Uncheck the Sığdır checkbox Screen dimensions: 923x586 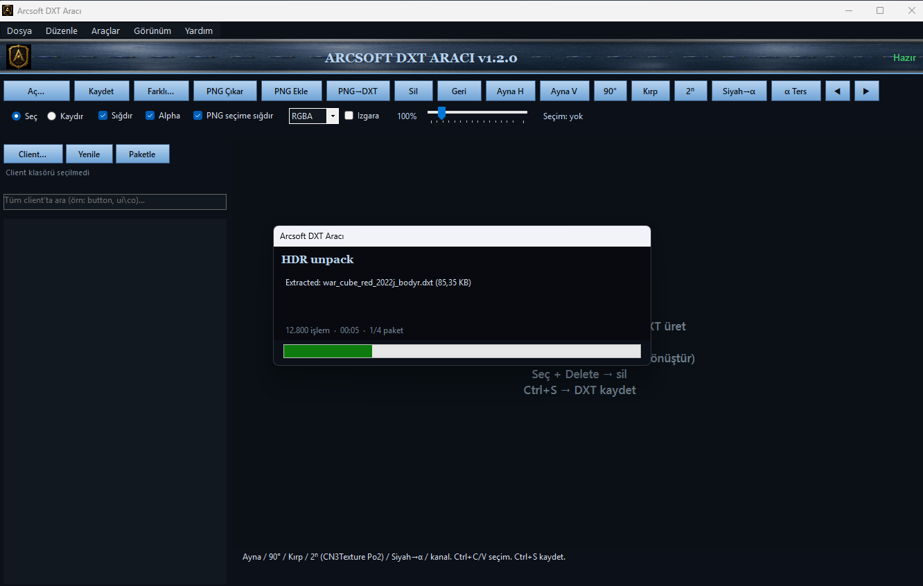[103, 116]
